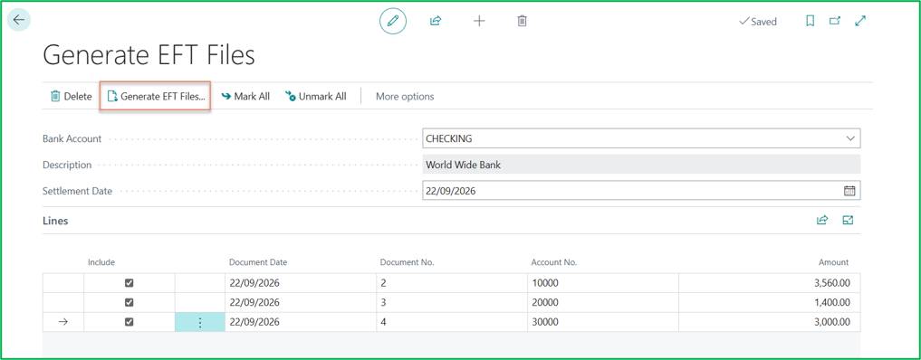Click amount 3,000.00 cell
Viewport: 921px width, 360px height.
pyautogui.click(x=770, y=322)
